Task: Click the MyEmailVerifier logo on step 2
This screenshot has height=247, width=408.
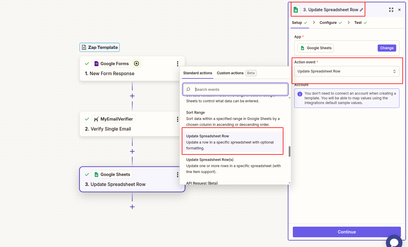Action: 95,119
